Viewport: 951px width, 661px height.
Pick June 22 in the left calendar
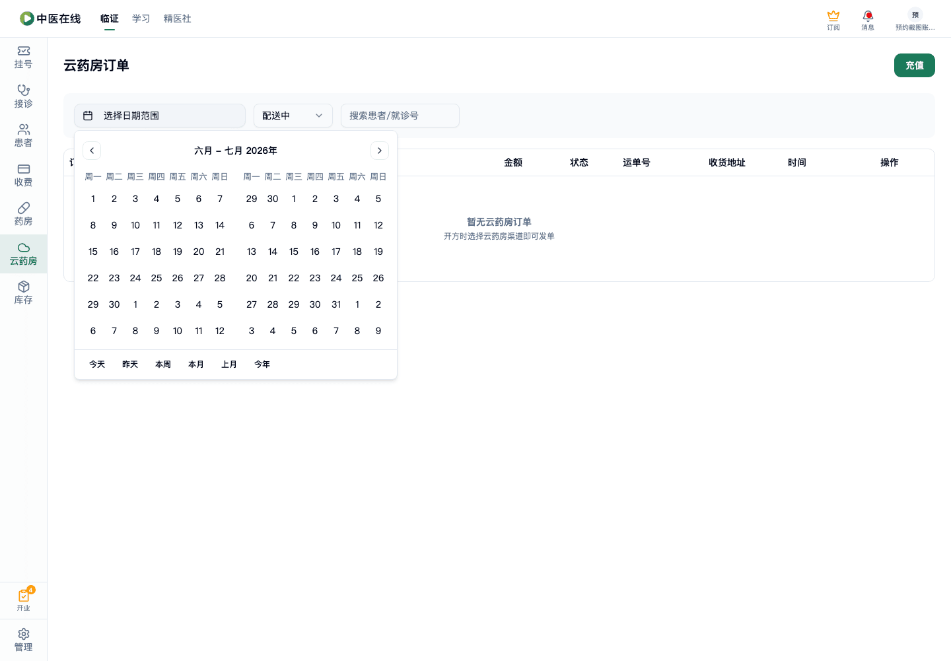tap(93, 278)
